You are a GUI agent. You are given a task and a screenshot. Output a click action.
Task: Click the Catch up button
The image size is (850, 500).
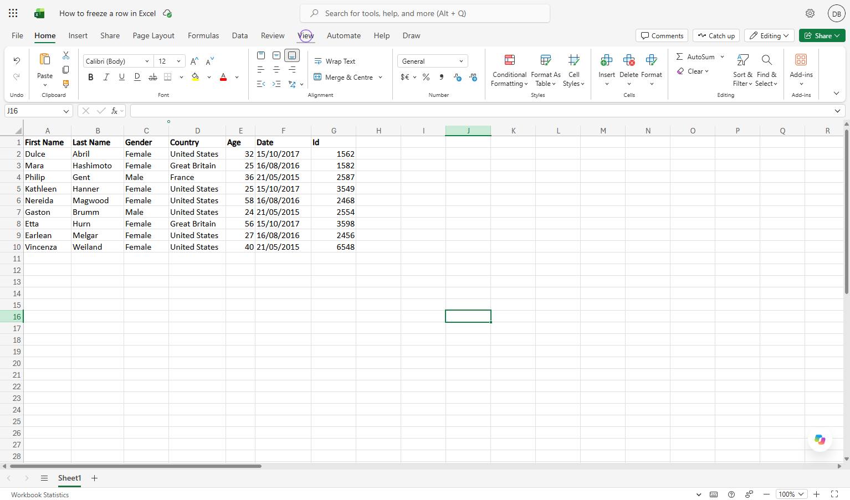point(716,35)
